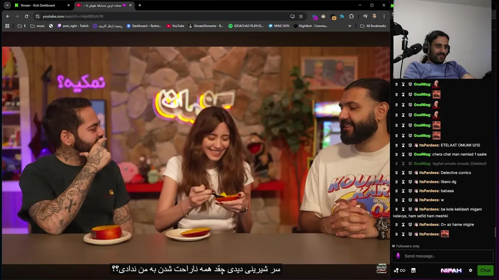This screenshot has height=280, width=499.
Task: Open the tab search dropdown arrow
Action: [x=7, y=5]
